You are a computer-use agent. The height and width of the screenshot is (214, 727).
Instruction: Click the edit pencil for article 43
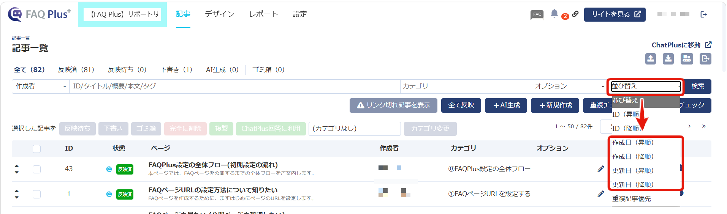click(601, 169)
